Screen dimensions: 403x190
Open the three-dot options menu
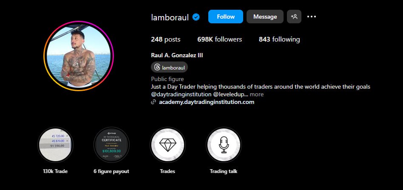point(312,17)
